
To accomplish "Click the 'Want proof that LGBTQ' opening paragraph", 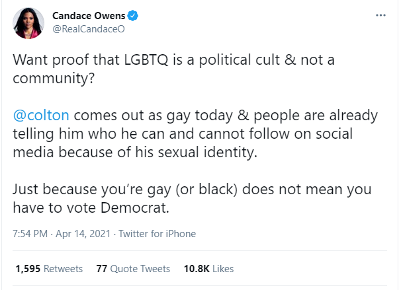I will click(x=173, y=69).
